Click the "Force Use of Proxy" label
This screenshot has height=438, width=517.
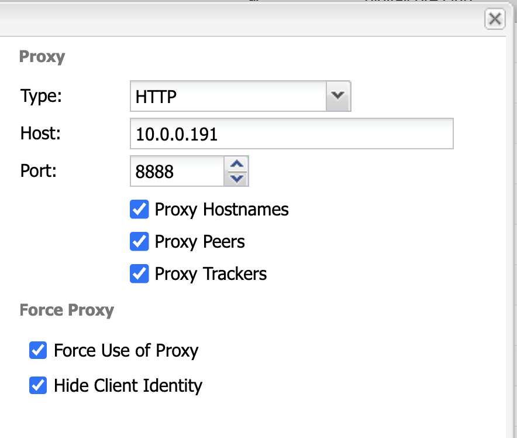[126, 351]
